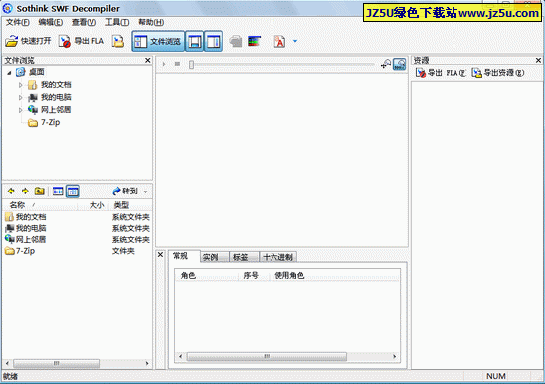
Task: Click the up-one-folder icon
Action: click(x=39, y=192)
